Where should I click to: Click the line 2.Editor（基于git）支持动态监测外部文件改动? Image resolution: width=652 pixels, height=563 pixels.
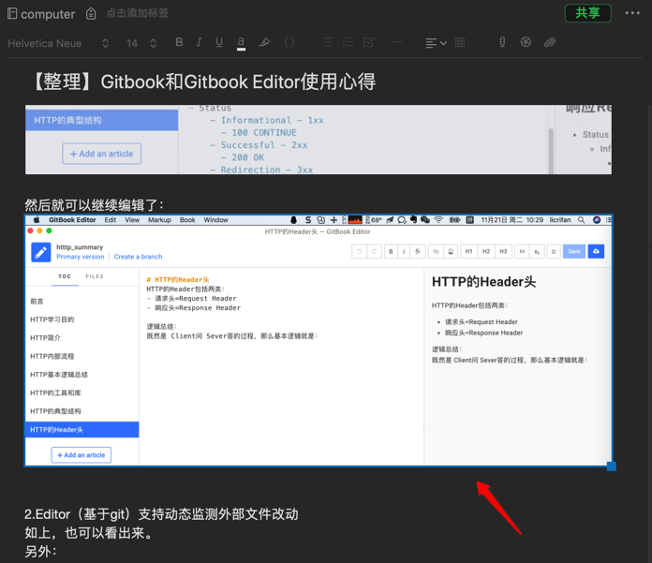(x=161, y=514)
